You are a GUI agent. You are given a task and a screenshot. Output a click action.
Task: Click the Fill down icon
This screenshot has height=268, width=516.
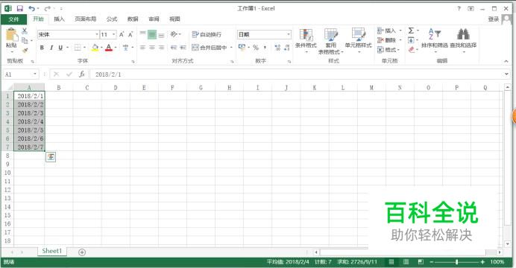(411, 40)
